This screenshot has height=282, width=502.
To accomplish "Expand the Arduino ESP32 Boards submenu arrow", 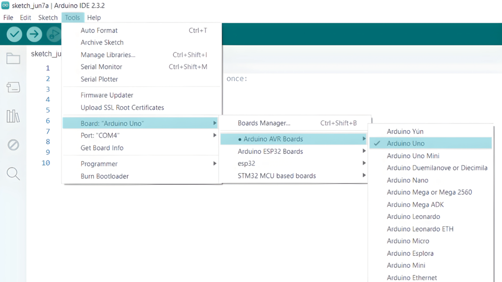I will coord(364,151).
